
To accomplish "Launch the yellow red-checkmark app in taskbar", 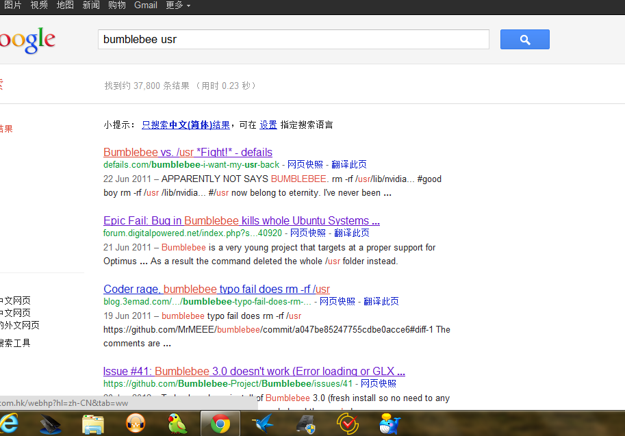I will tap(348, 423).
